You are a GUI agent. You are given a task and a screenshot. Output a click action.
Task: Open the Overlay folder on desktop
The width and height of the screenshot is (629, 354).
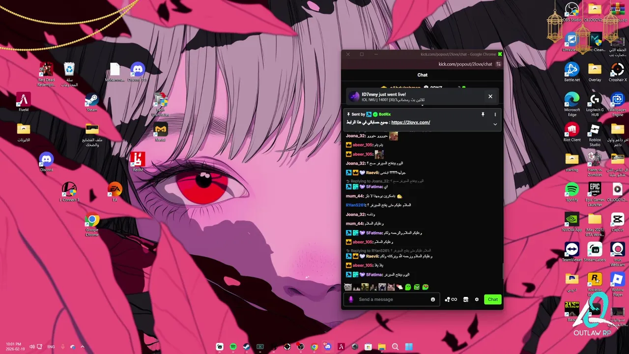[x=595, y=72]
